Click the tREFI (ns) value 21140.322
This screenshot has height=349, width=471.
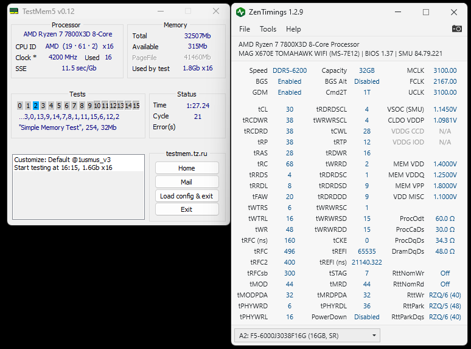point(367,262)
